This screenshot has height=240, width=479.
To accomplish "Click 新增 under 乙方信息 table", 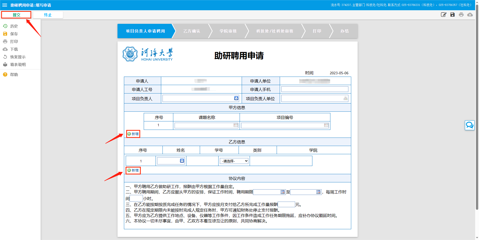I will pyautogui.click(x=133, y=170).
